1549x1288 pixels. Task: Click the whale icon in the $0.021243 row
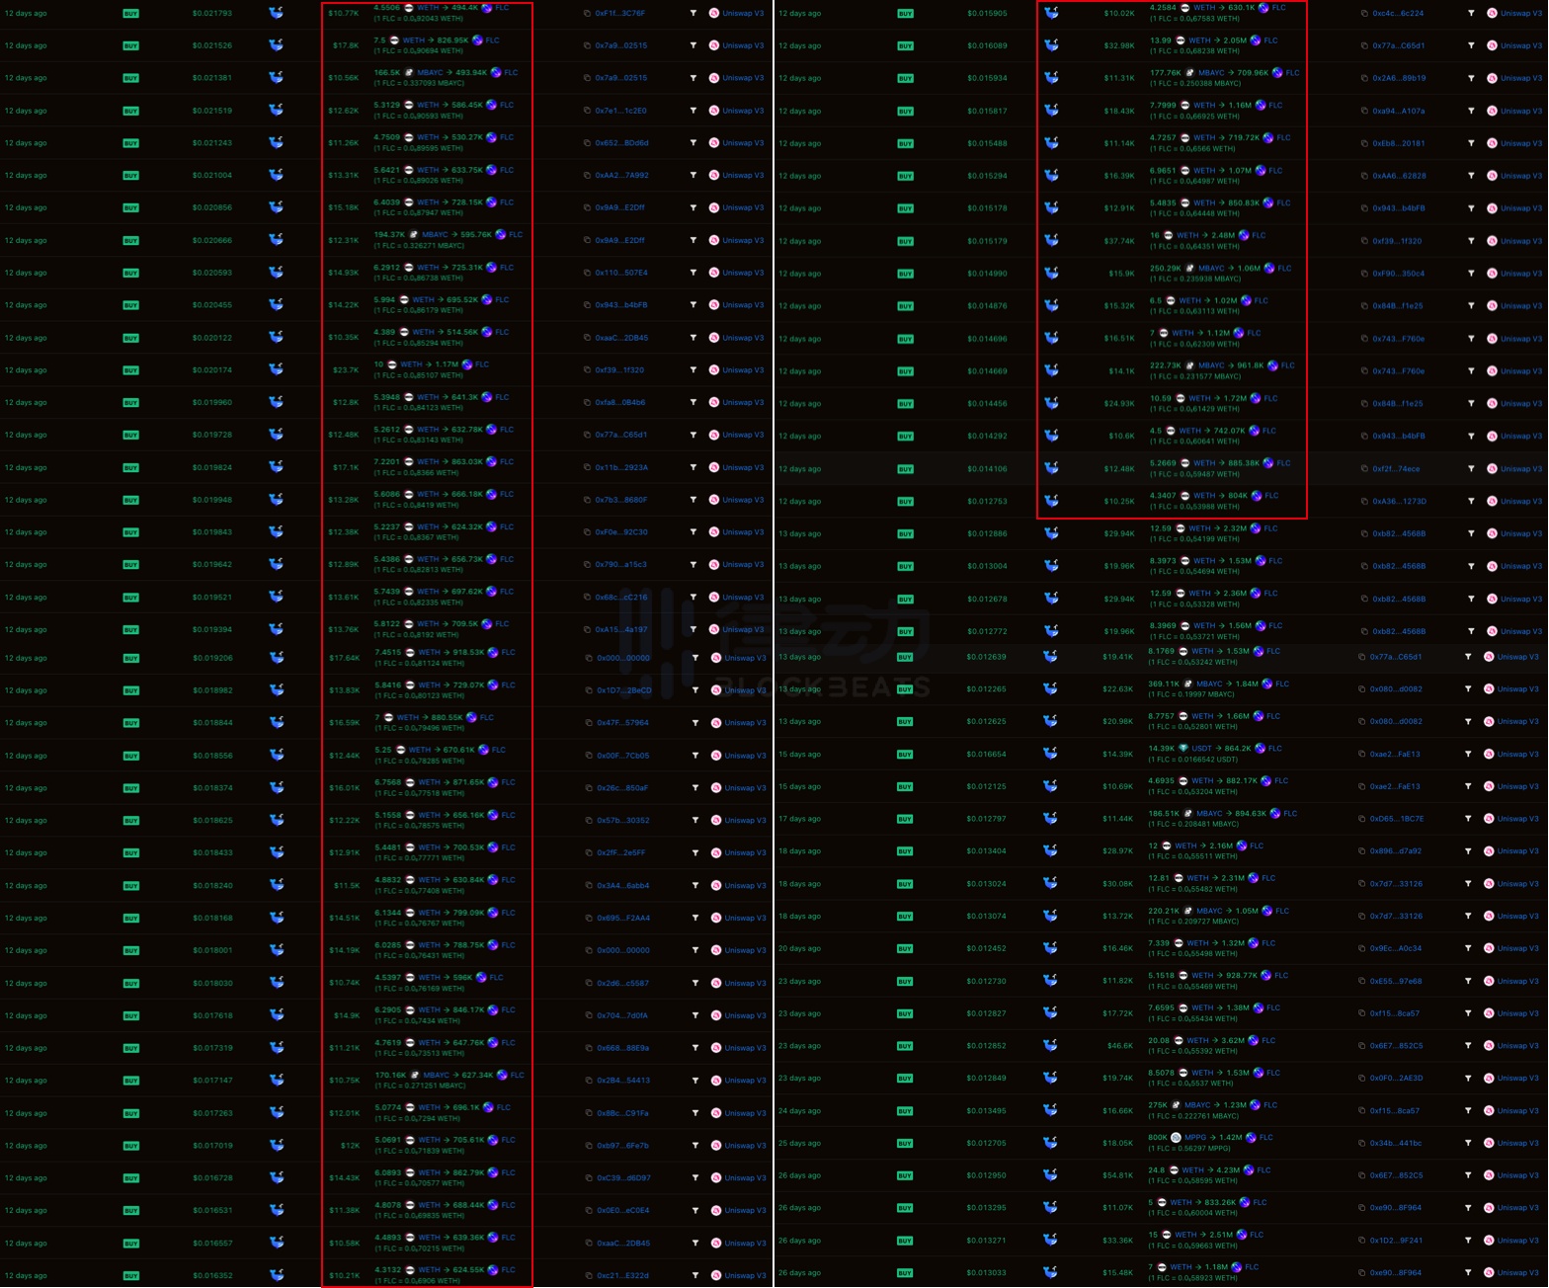tap(276, 143)
